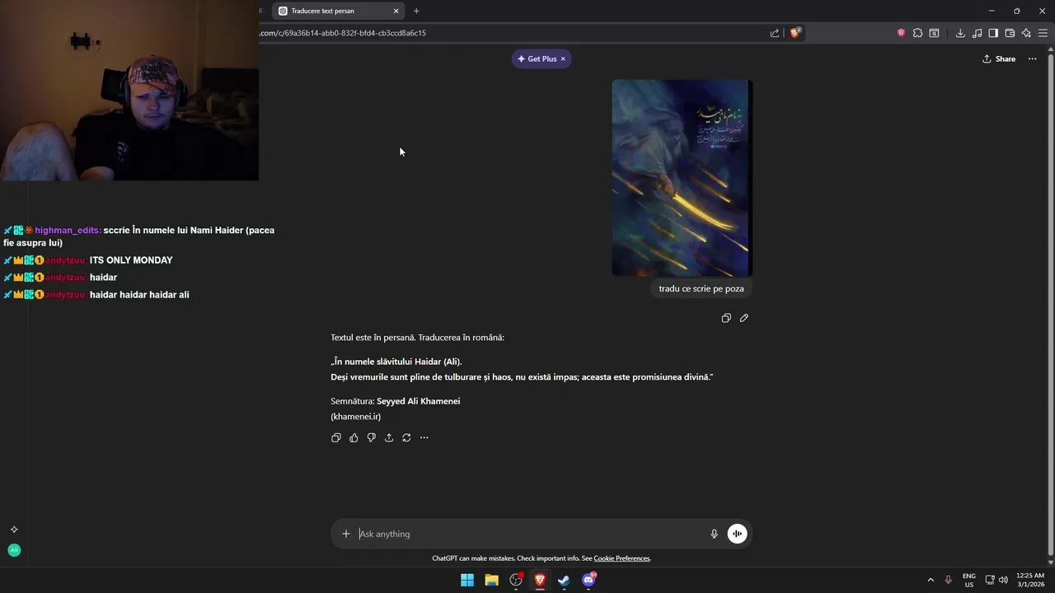Click the 'haidar haidar haidar ali' chat message
The width and height of the screenshot is (1055, 593).
(x=139, y=295)
